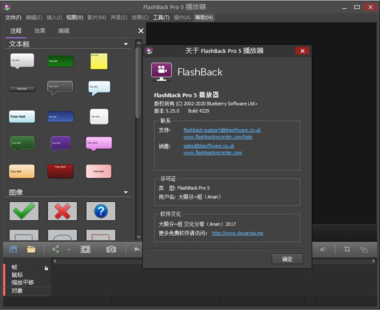380x310 pixels.
Task: Take a snapshot with the camera icon
Action: pos(111,249)
